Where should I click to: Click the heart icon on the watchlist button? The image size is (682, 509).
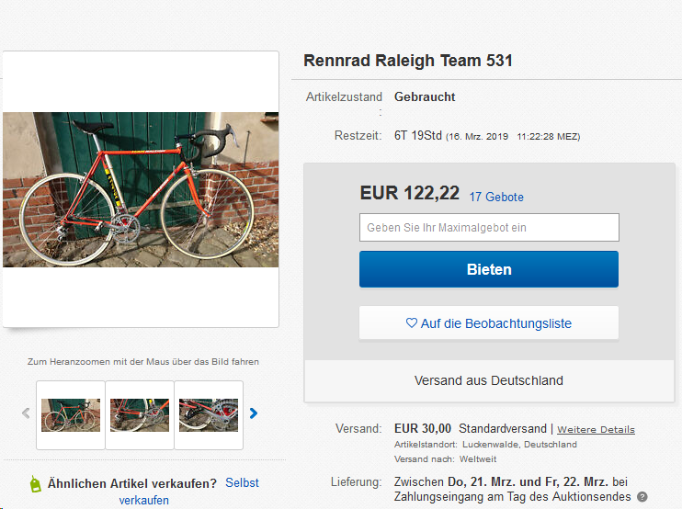click(412, 323)
